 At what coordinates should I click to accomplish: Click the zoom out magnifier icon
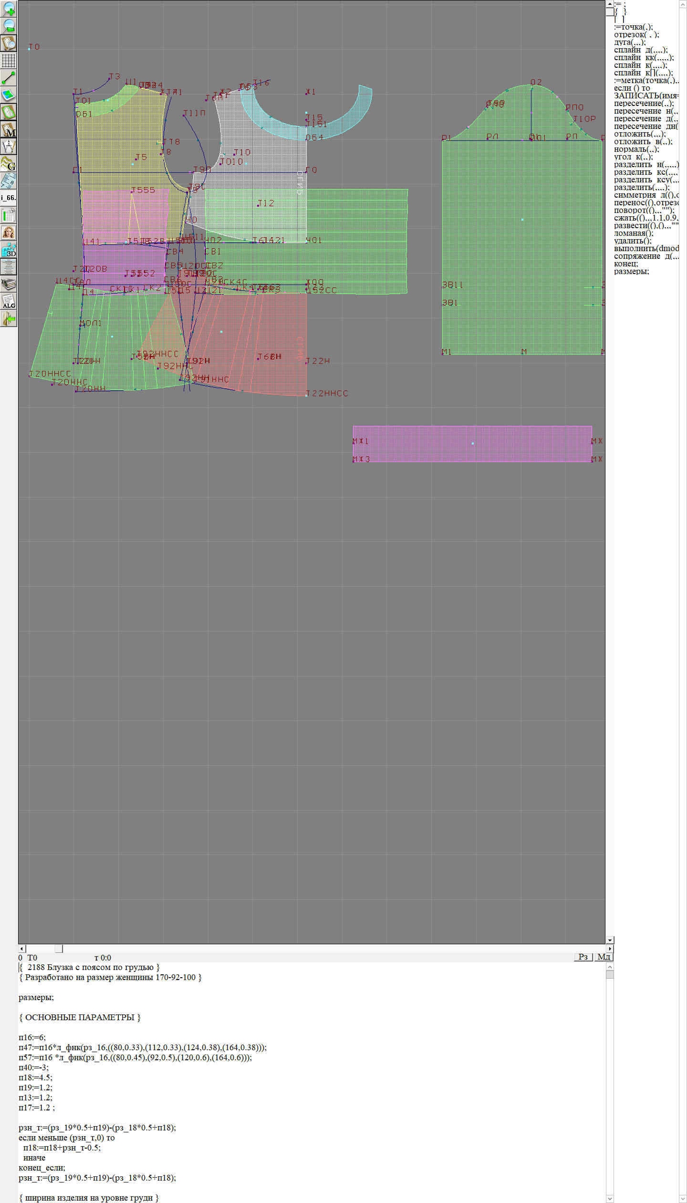(9, 26)
